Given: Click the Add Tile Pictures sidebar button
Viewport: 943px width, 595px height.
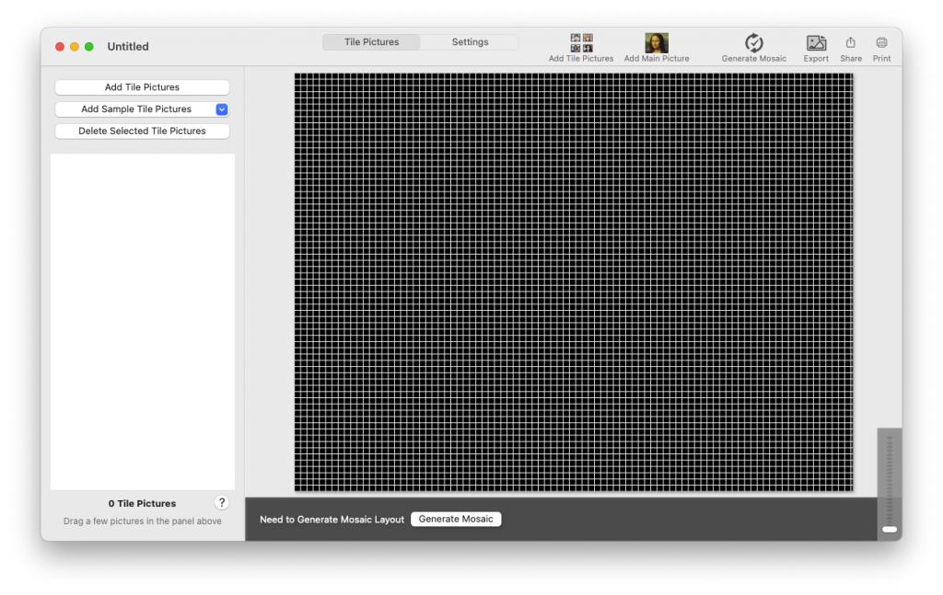Looking at the screenshot, I should 142,87.
